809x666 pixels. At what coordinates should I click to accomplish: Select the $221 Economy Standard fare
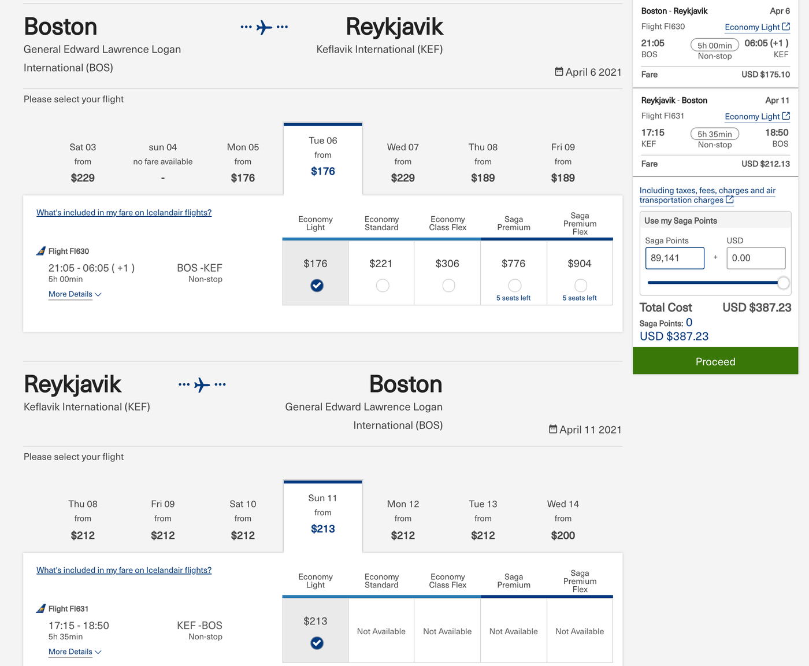[383, 285]
